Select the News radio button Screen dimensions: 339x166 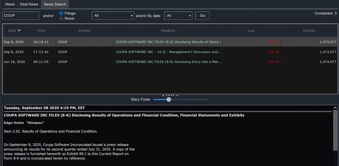[x=61, y=18]
